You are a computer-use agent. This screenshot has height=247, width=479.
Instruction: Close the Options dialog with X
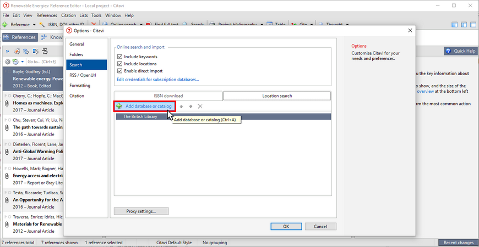410,30
